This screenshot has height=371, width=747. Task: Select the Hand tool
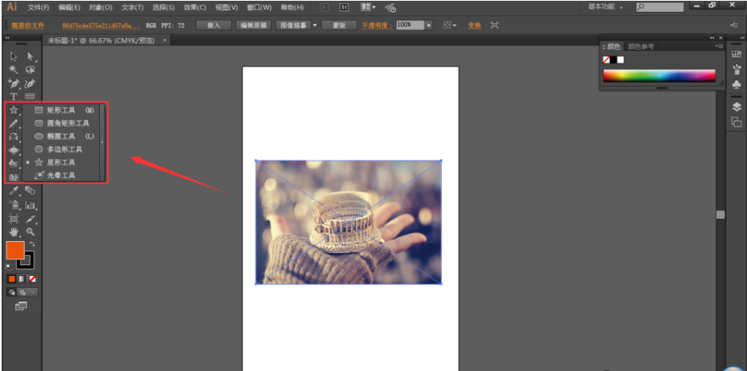(x=13, y=232)
